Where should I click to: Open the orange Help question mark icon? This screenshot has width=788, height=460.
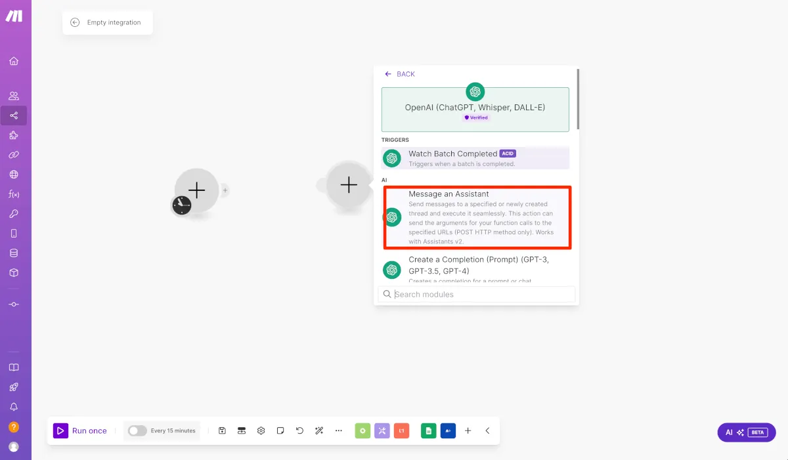[14, 427]
